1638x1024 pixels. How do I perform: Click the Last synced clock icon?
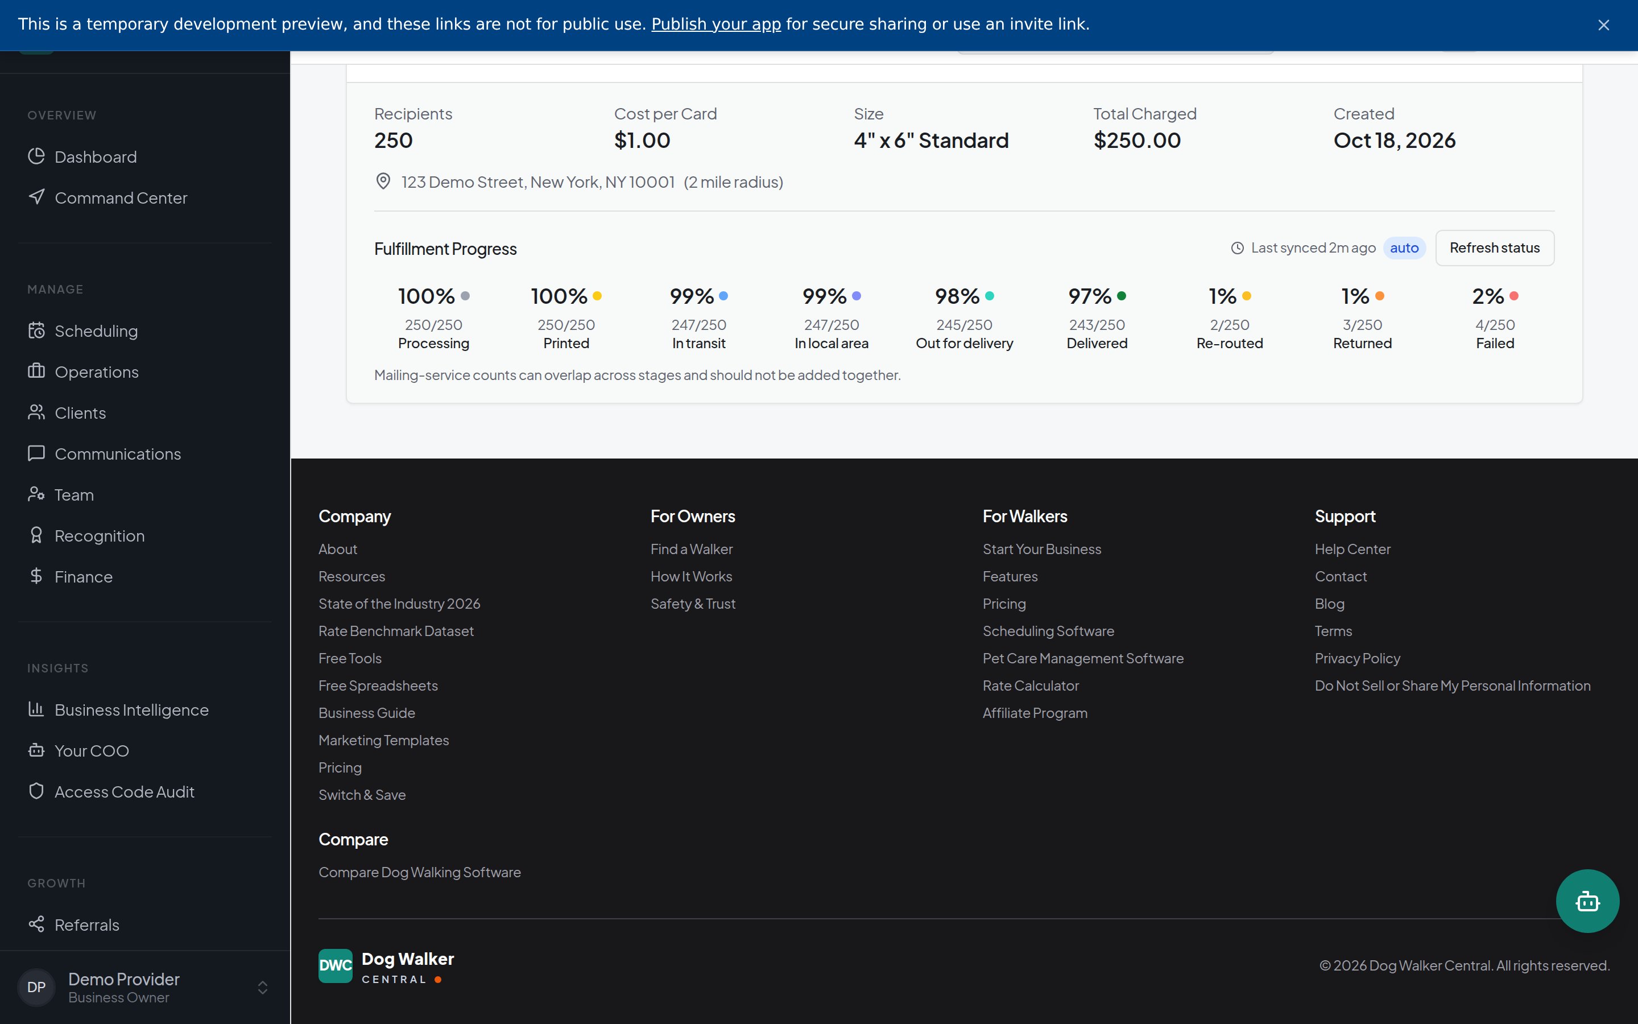(x=1237, y=249)
